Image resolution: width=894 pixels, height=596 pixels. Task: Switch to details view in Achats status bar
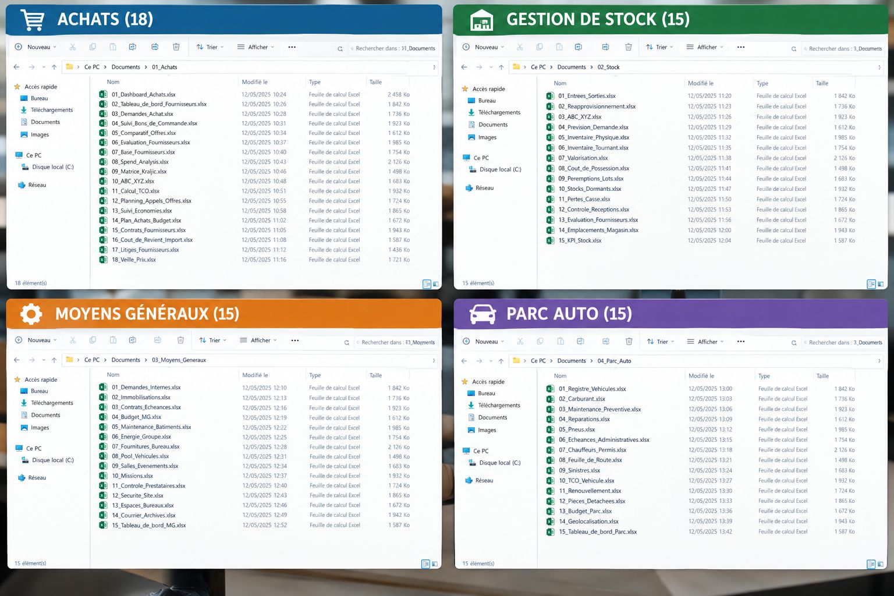point(427,284)
